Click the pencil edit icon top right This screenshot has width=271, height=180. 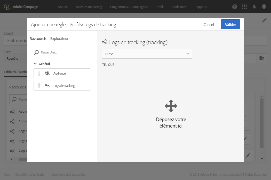[264, 20]
